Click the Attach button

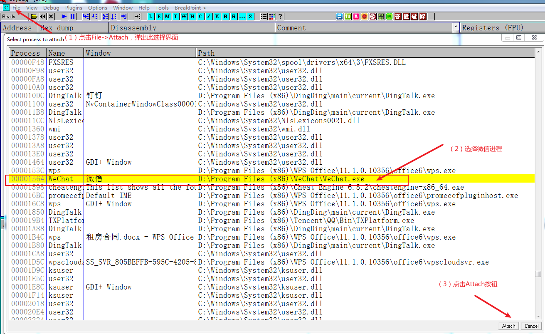(x=508, y=326)
